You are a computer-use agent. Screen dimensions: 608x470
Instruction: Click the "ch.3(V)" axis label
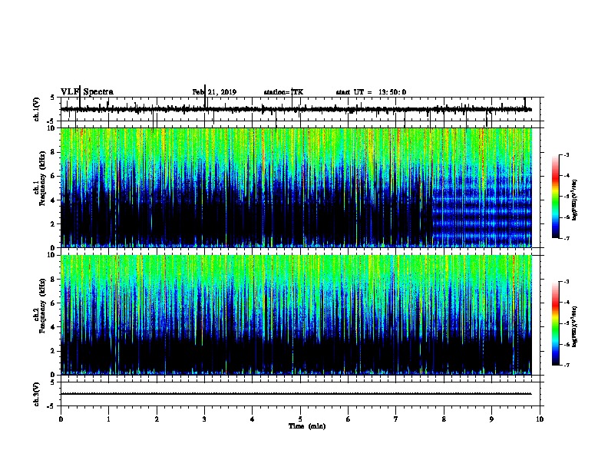tap(37, 394)
